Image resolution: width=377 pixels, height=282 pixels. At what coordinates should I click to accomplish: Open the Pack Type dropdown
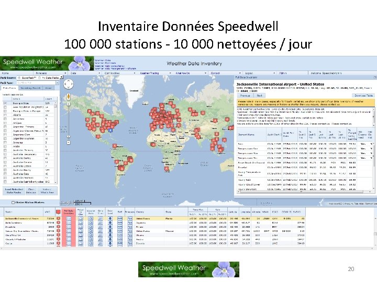57,83
